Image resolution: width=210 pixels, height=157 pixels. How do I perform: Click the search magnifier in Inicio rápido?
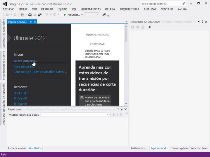pyautogui.click(x=184, y=4)
